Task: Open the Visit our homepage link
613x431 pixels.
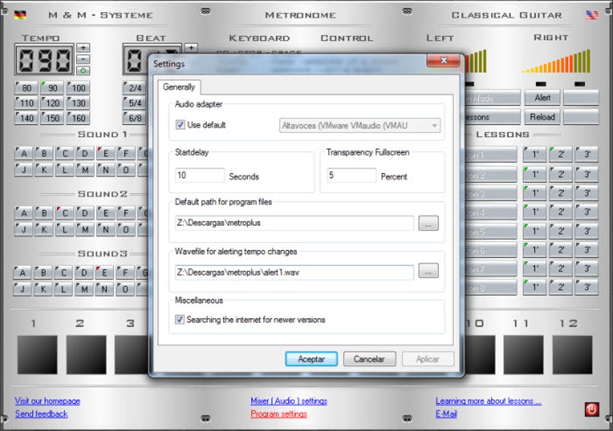Action: point(47,401)
